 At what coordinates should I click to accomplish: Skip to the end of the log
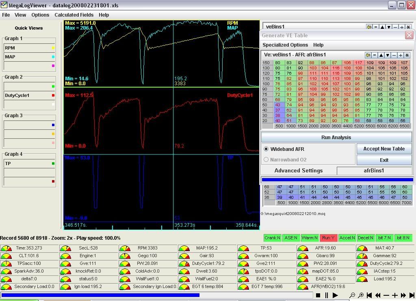tap(412, 295)
